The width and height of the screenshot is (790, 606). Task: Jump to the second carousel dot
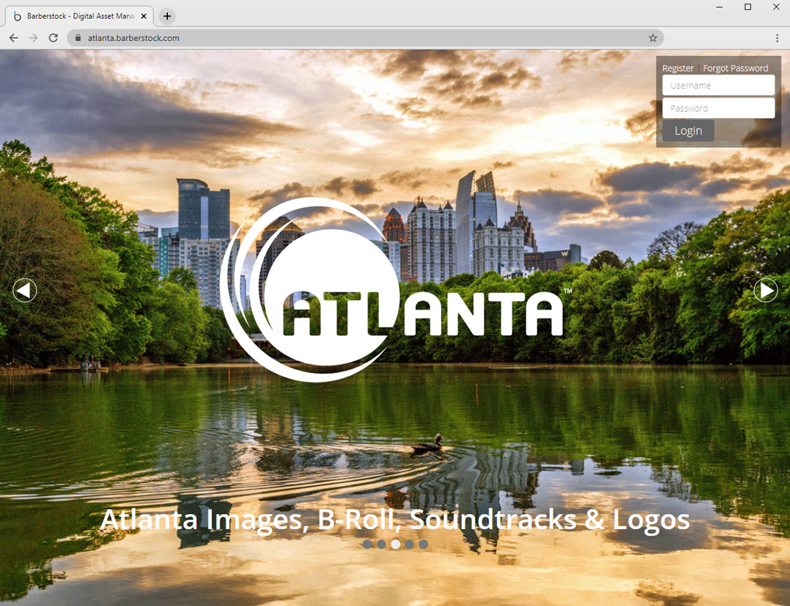[381, 544]
